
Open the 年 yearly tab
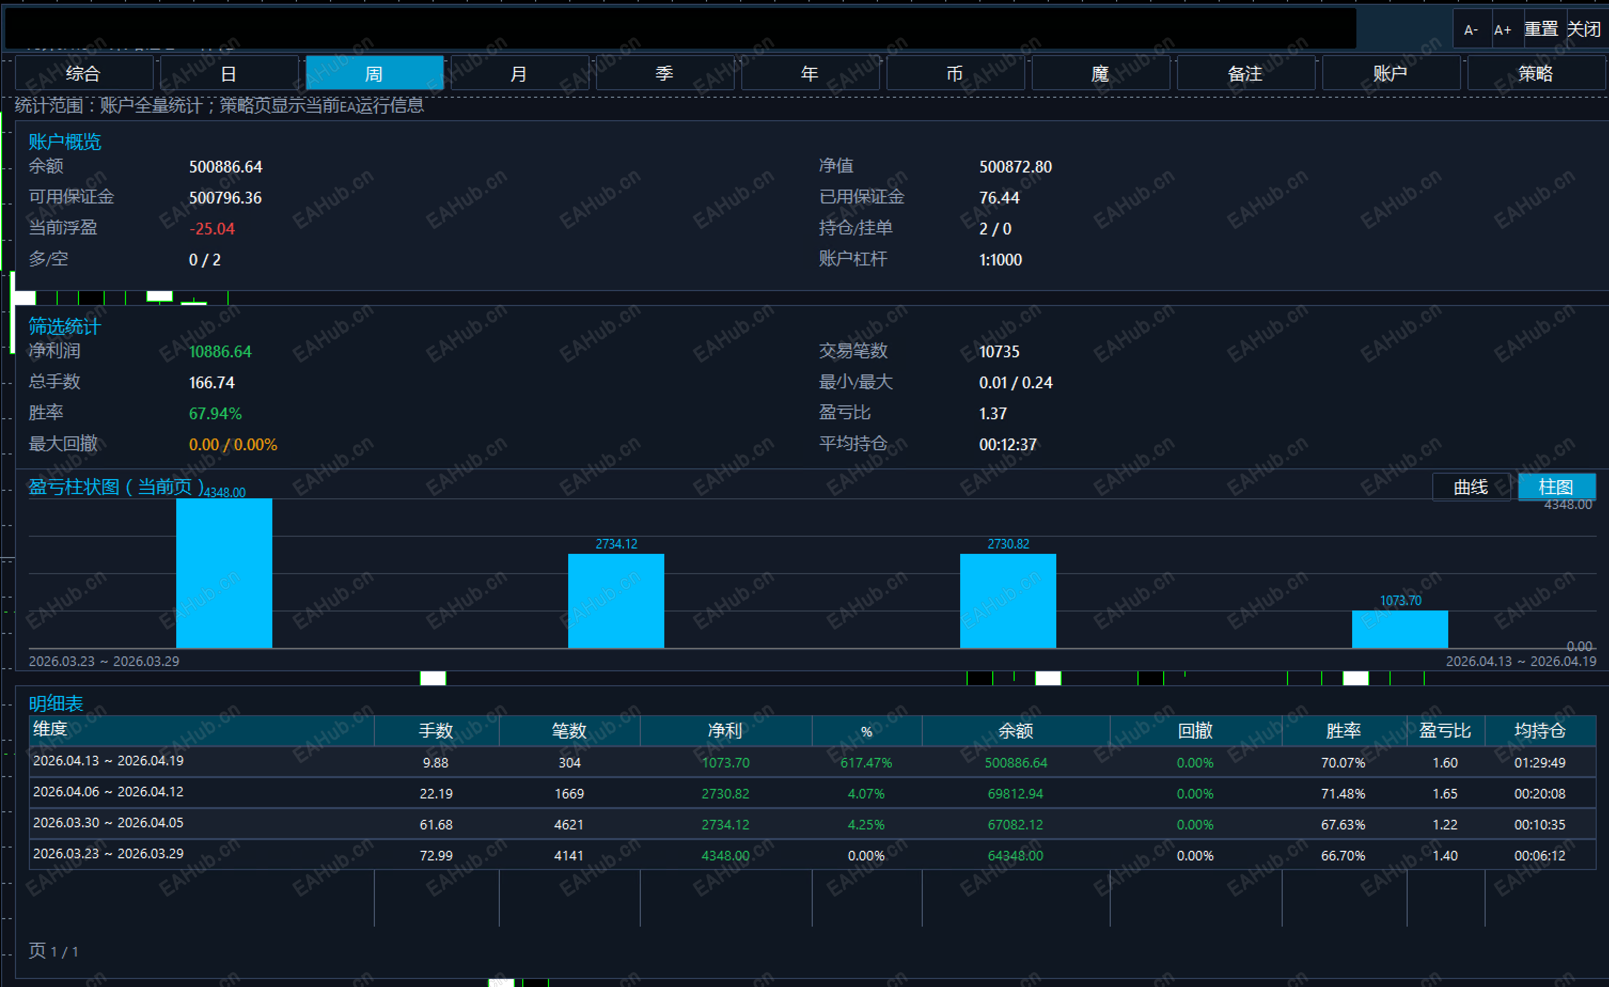click(x=810, y=73)
